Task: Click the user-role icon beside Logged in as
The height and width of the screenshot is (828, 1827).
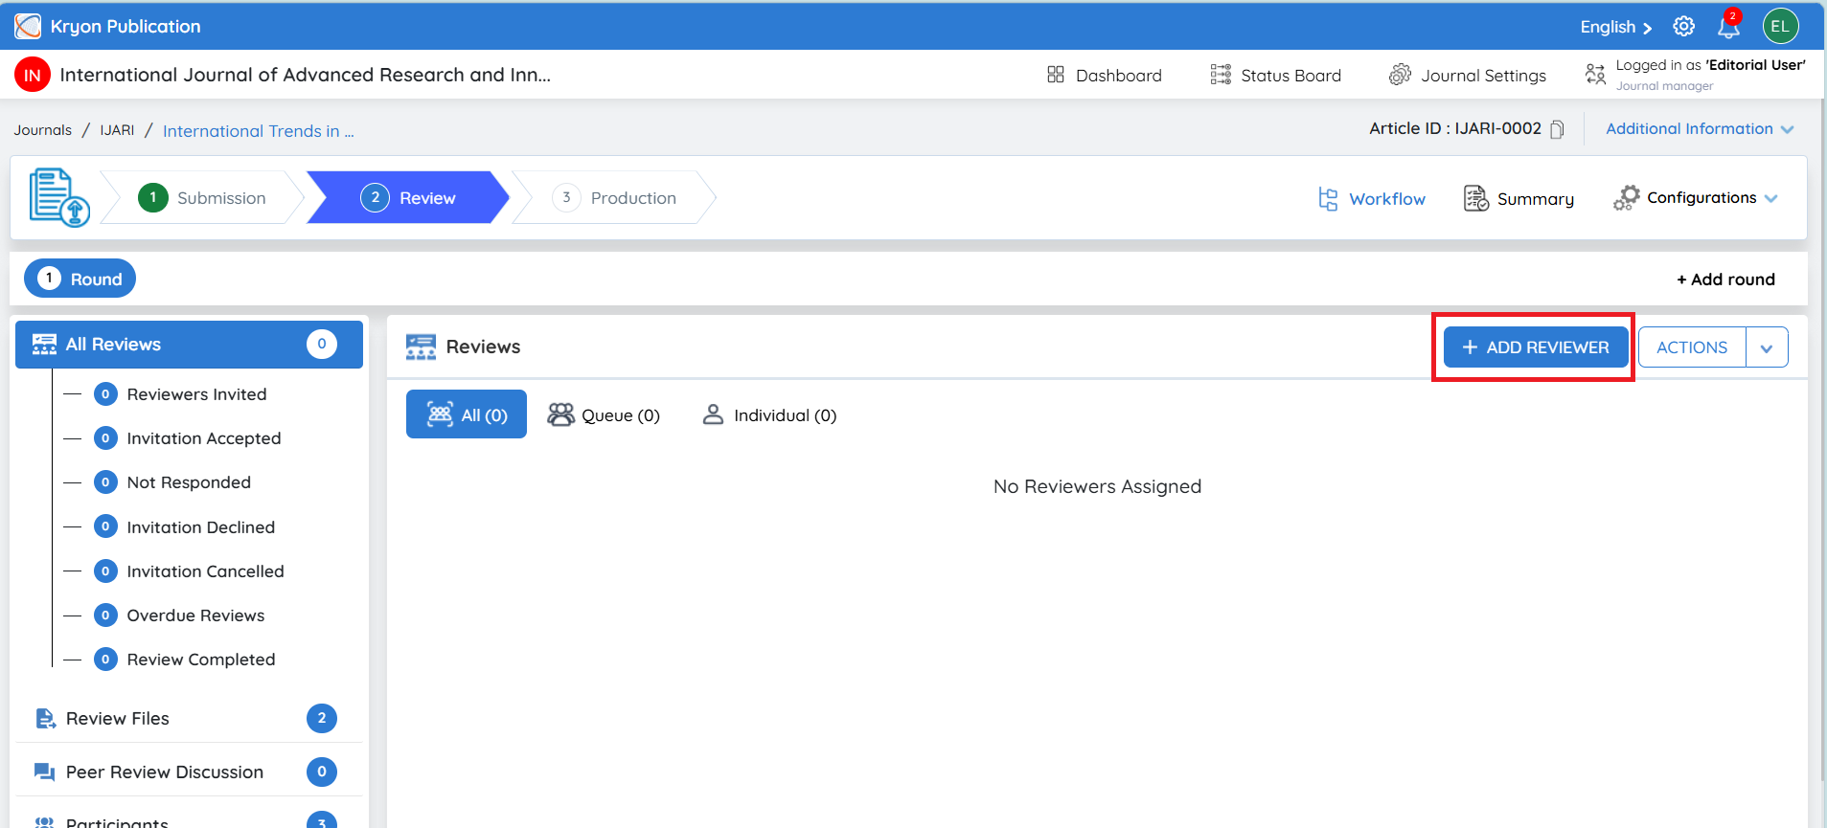Action: click(1595, 74)
